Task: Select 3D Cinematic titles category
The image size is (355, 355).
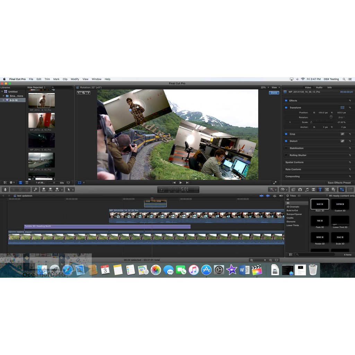Action: point(293,207)
